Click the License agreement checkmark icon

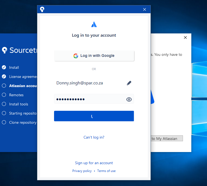pos(4,77)
